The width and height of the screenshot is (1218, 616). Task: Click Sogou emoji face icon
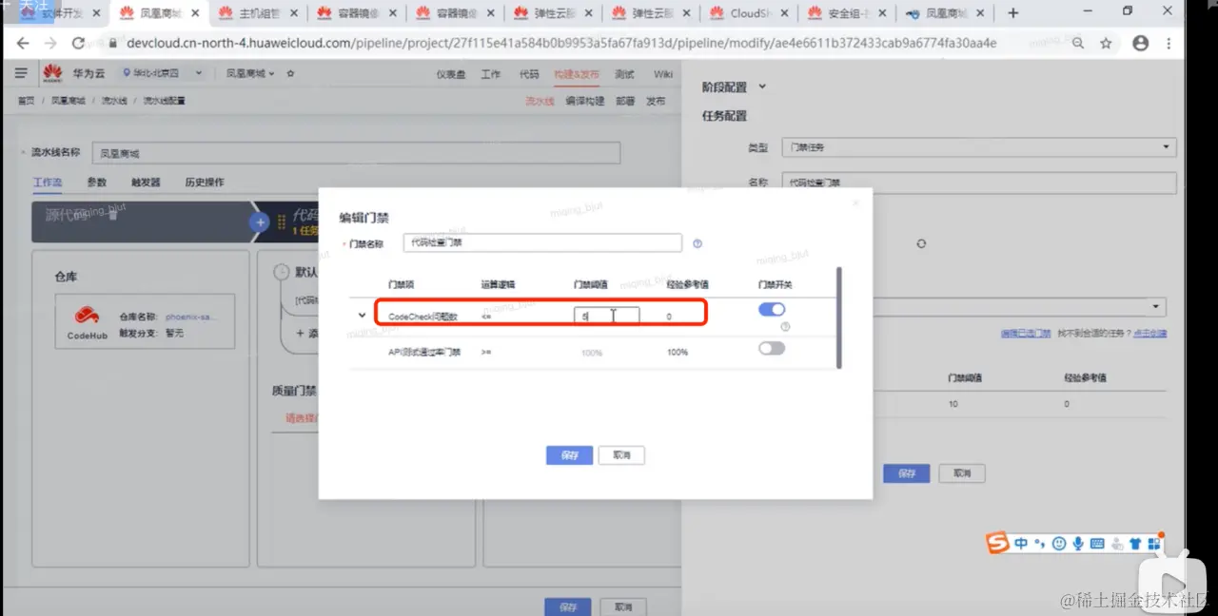tap(1058, 544)
